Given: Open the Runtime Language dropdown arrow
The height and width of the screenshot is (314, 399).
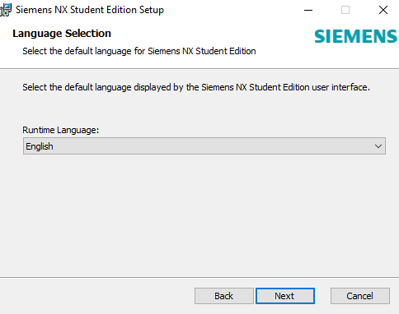Looking at the screenshot, I should (x=378, y=146).
